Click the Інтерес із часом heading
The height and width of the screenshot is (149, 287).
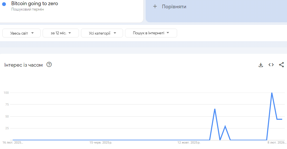[x=23, y=65]
